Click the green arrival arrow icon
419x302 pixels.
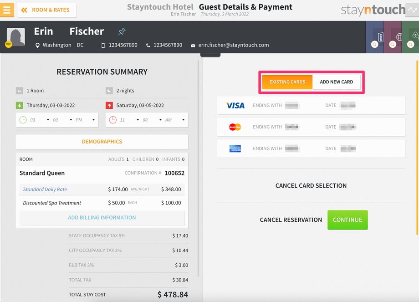20,106
